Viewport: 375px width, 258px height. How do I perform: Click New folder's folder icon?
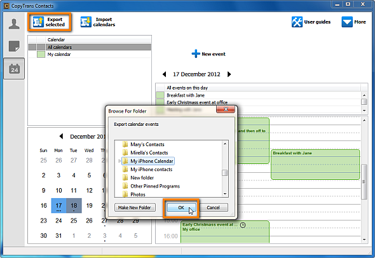pos(125,178)
